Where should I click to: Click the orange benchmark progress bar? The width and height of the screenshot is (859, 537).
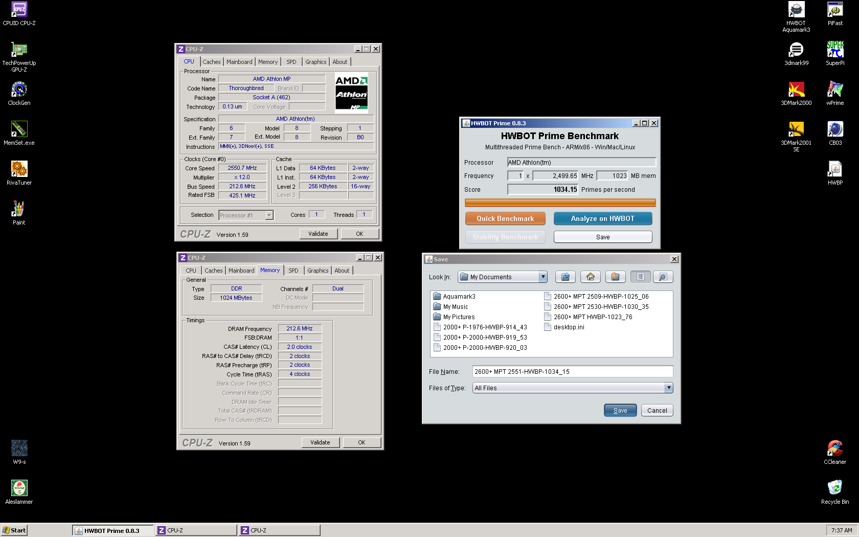(x=560, y=203)
